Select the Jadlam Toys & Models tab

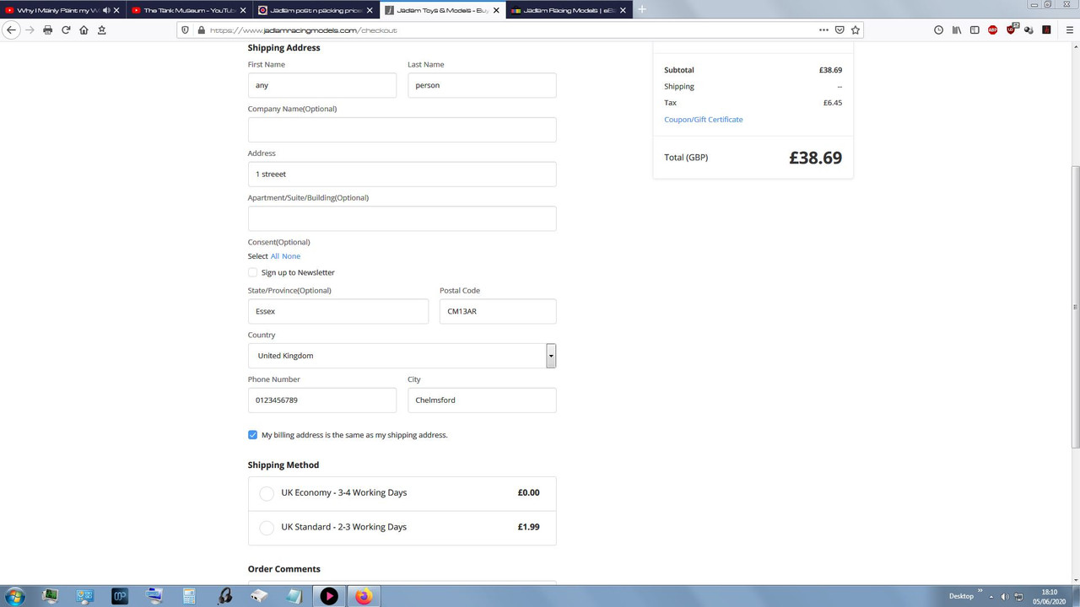coord(441,10)
